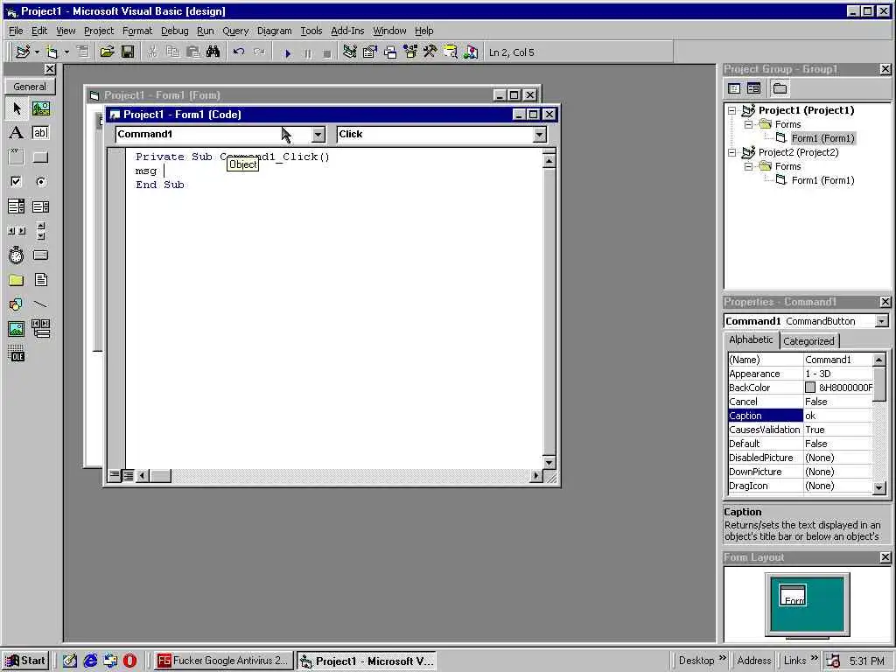Select the Frame control tool

17,157
